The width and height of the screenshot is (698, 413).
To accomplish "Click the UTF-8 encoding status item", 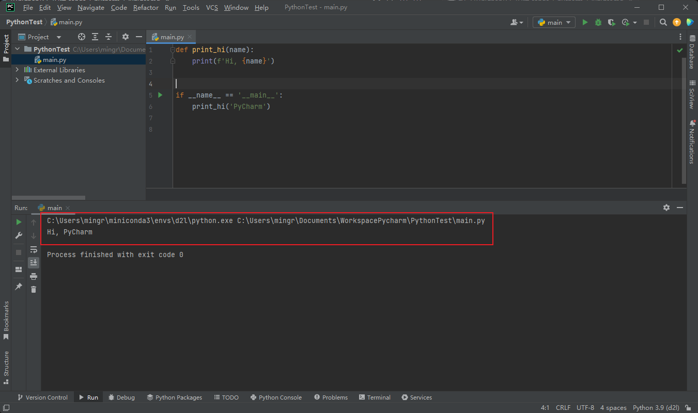I will [x=585, y=407].
